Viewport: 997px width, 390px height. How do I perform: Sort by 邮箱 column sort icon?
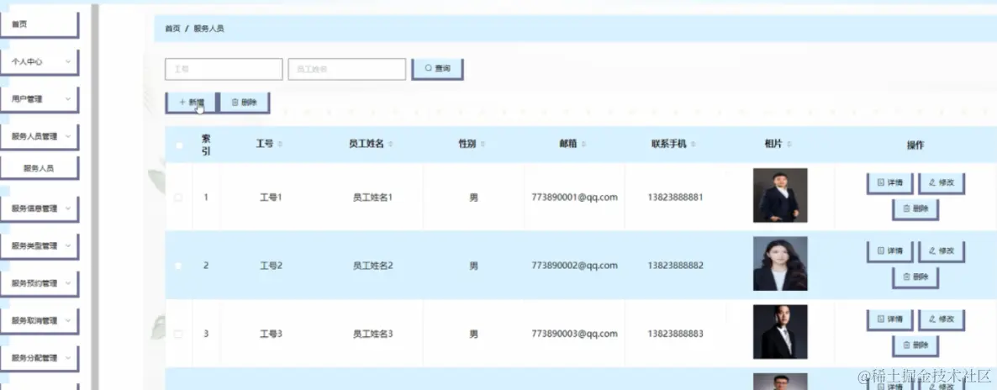583,145
